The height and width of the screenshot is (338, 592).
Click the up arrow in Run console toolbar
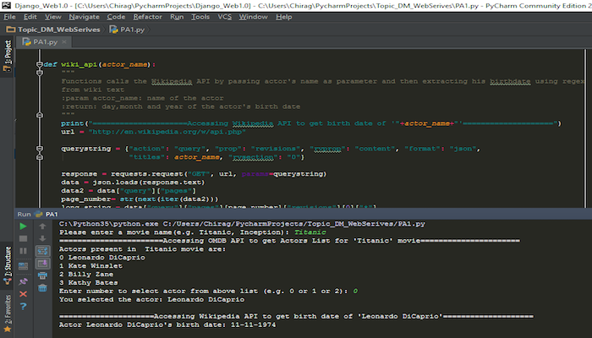coord(42,226)
